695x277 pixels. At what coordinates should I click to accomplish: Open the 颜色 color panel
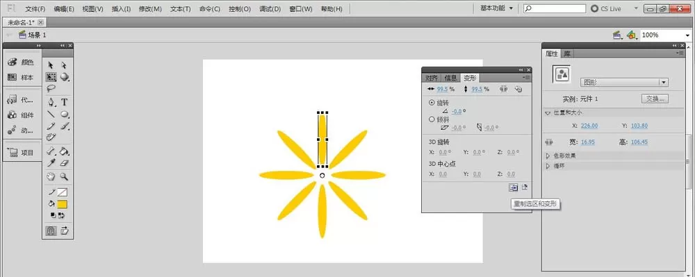[x=21, y=62]
